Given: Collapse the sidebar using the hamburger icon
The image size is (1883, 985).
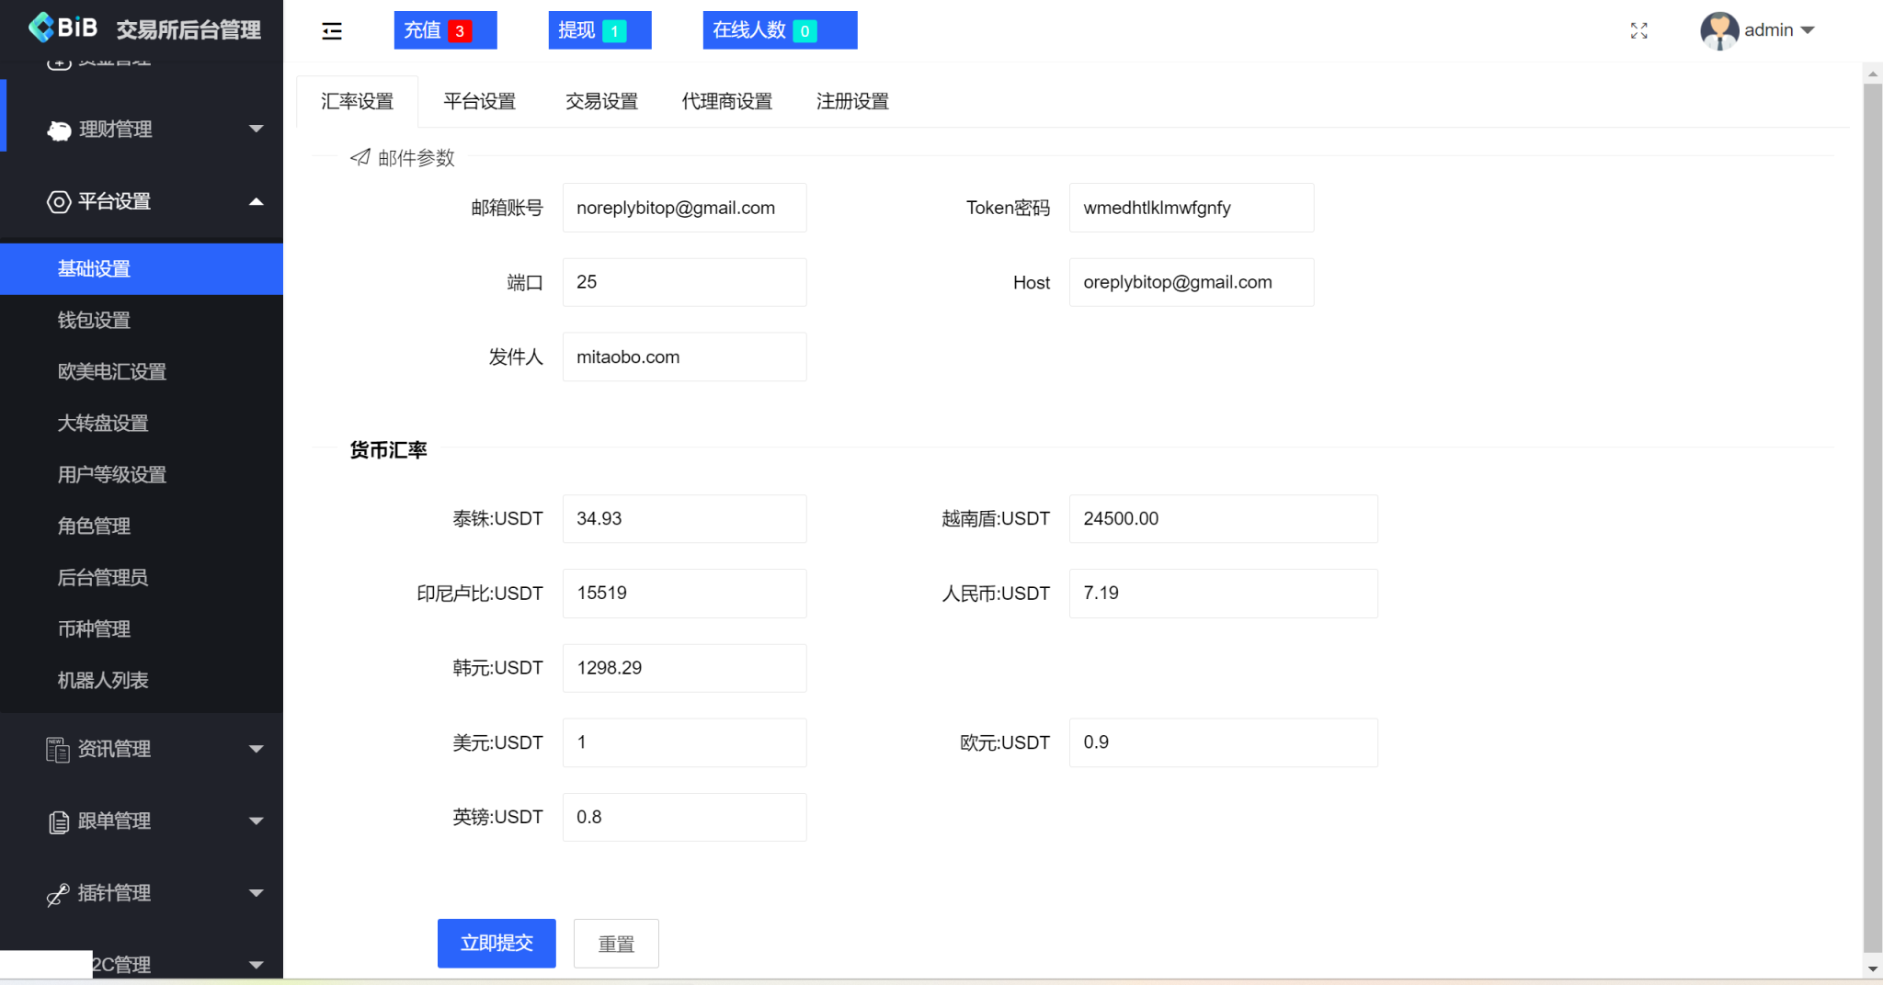Looking at the screenshot, I should [331, 30].
